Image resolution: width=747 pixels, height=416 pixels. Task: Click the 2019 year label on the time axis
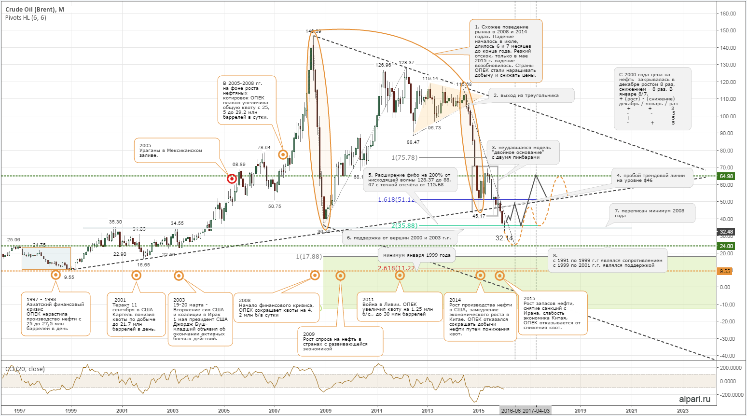point(581,411)
